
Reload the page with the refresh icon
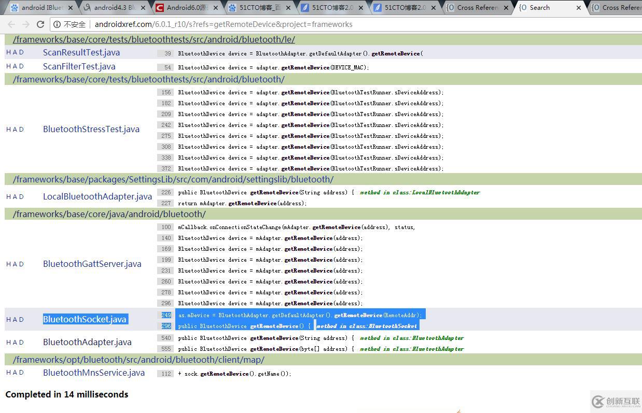[x=40, y=24]
